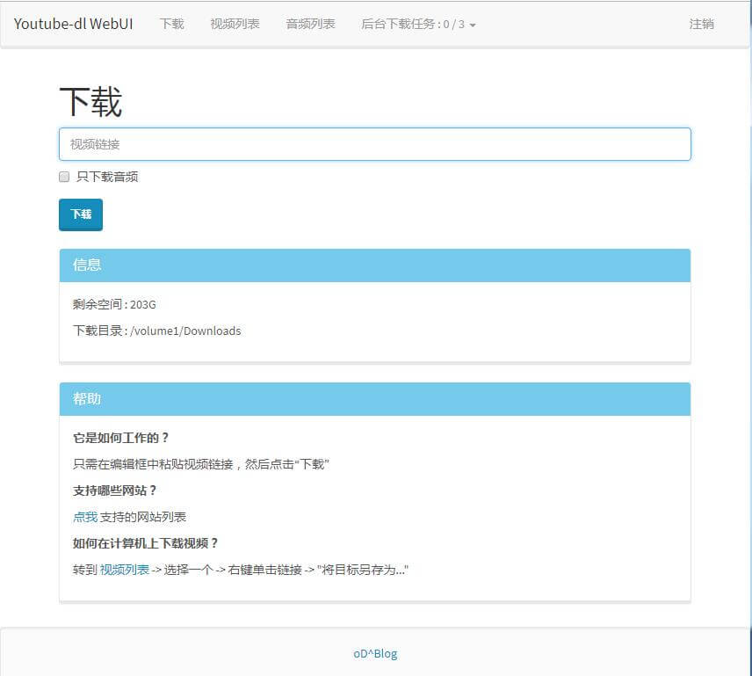The image size is (752, 676).
Task: Click the 只下载音频 label text
Action: tap(107, 177)
